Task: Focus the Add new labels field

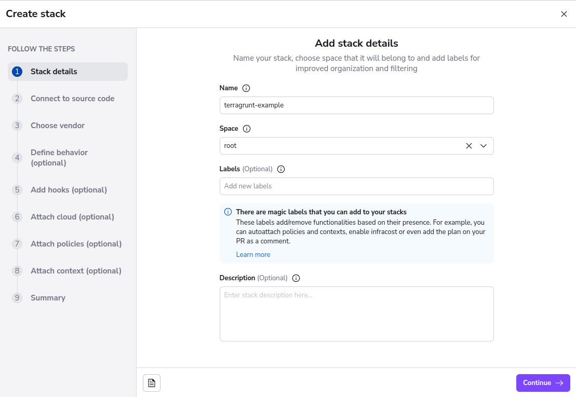Action: coord(356,186)
